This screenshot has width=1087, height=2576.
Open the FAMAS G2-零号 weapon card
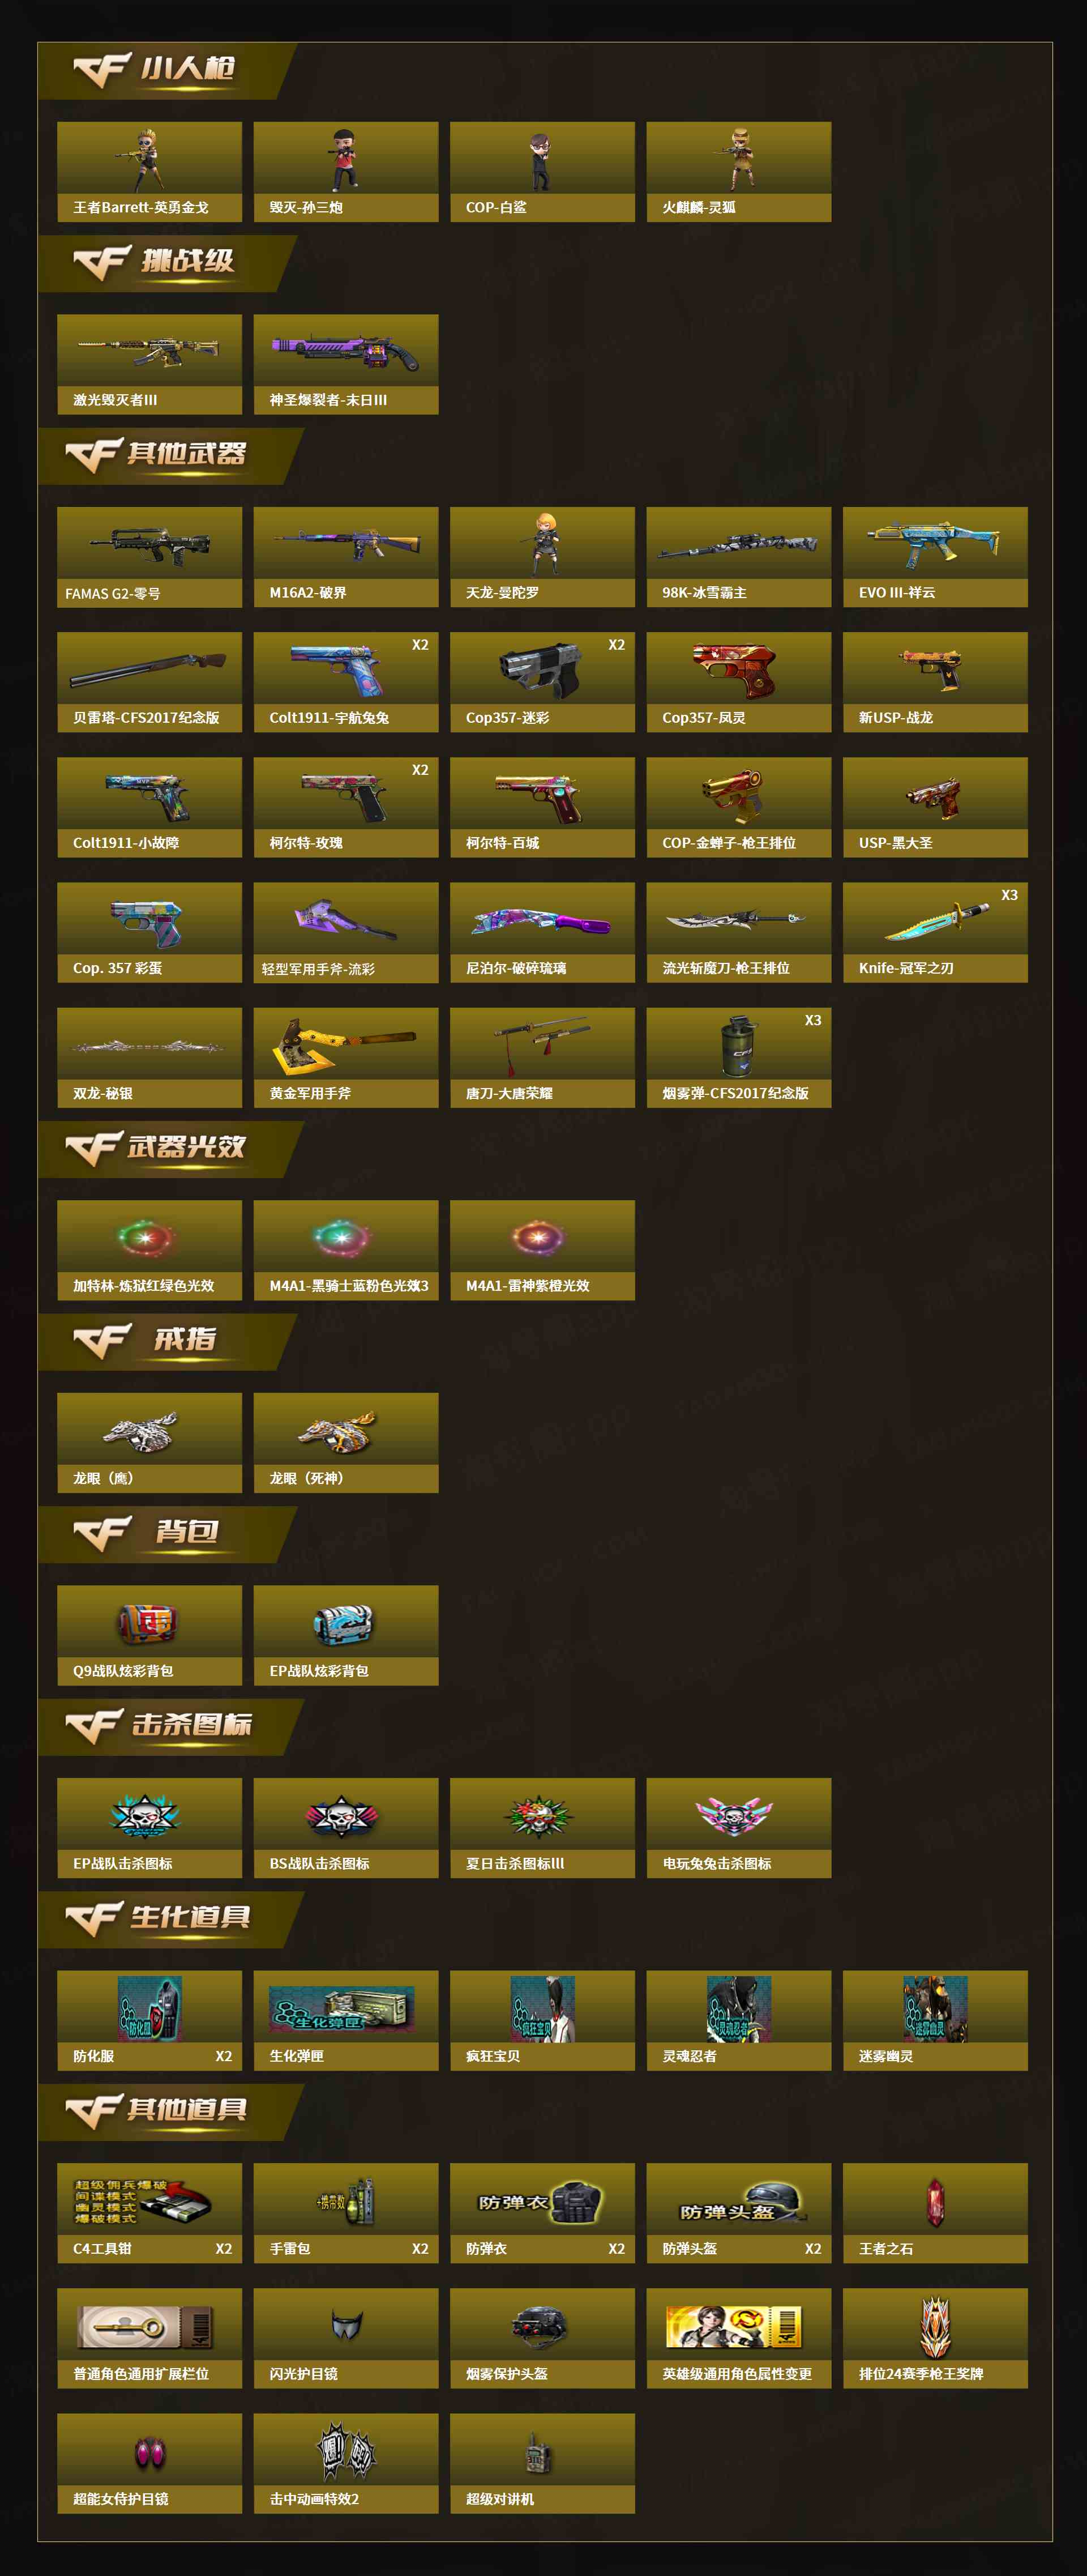[149, 557]
